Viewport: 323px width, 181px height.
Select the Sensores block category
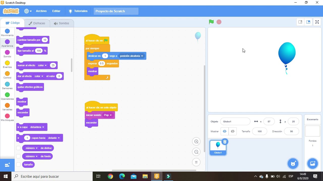[7, 85]
